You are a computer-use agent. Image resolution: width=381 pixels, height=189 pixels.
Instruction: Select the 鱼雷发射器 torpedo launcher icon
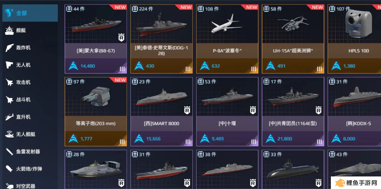coord(9,152)
